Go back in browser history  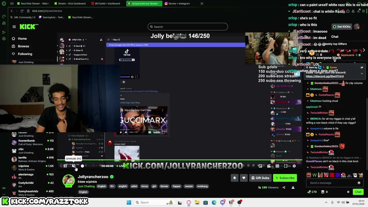(x=11, y=11)
